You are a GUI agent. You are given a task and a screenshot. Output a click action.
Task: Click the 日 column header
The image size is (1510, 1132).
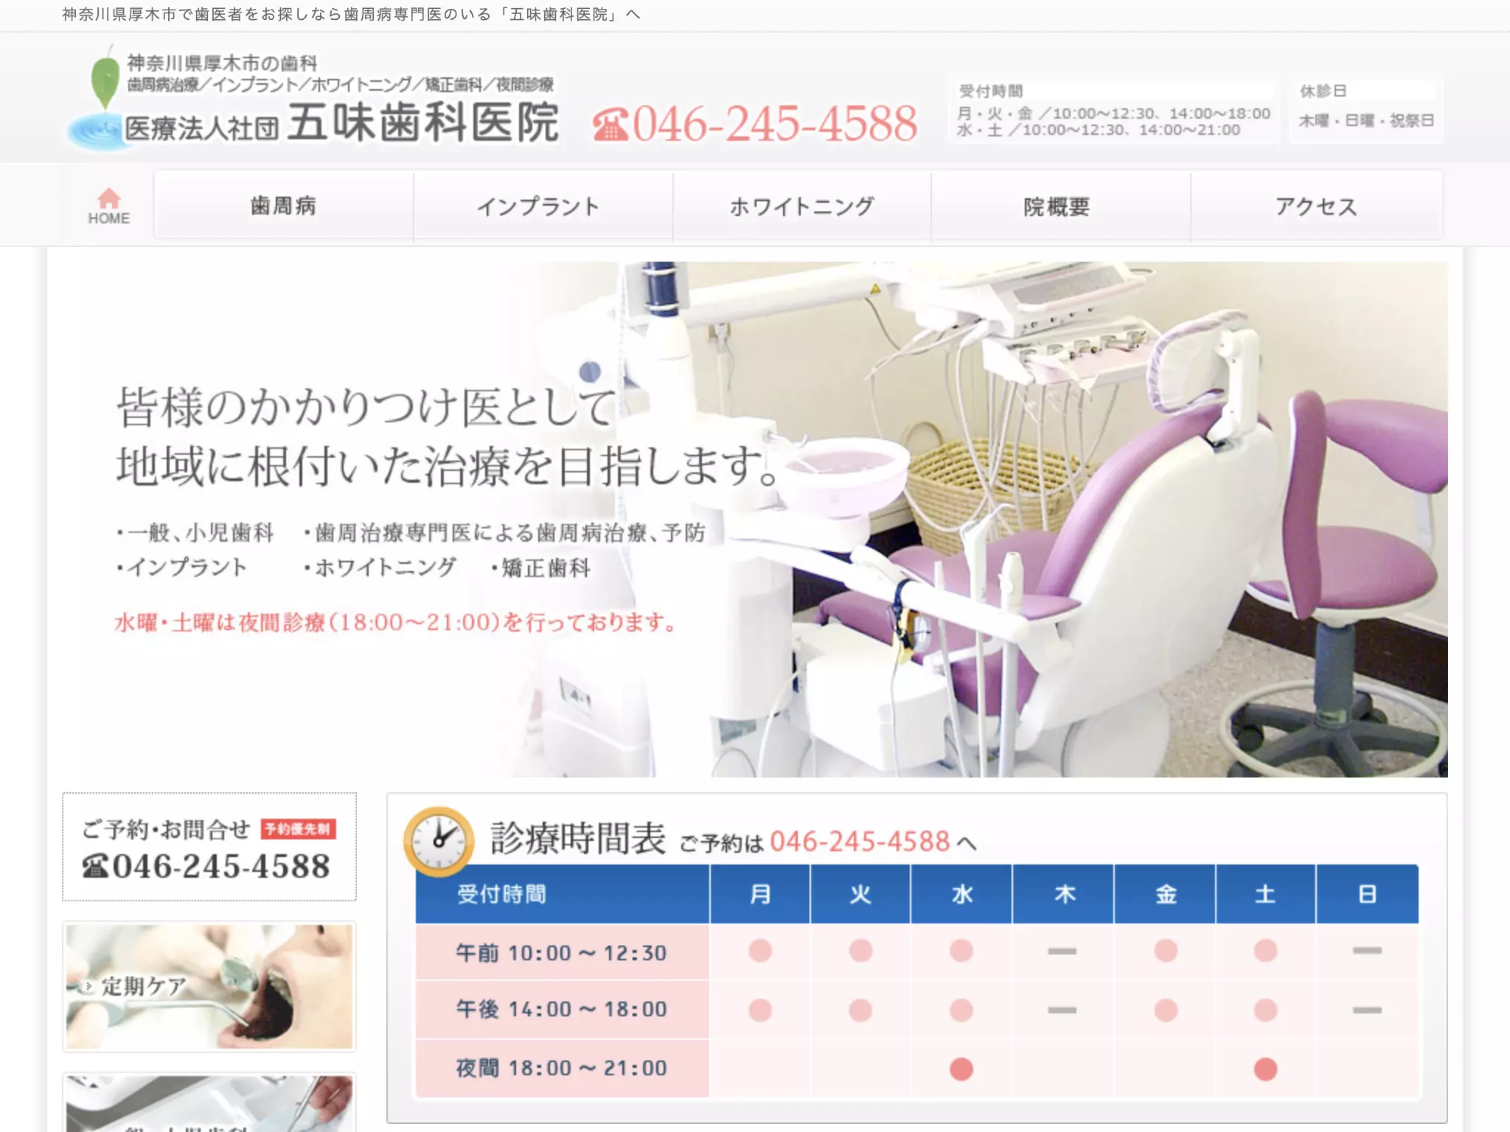tap(1367, 894)
